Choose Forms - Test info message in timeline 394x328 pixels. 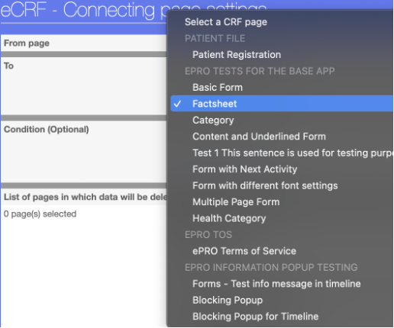282,284
